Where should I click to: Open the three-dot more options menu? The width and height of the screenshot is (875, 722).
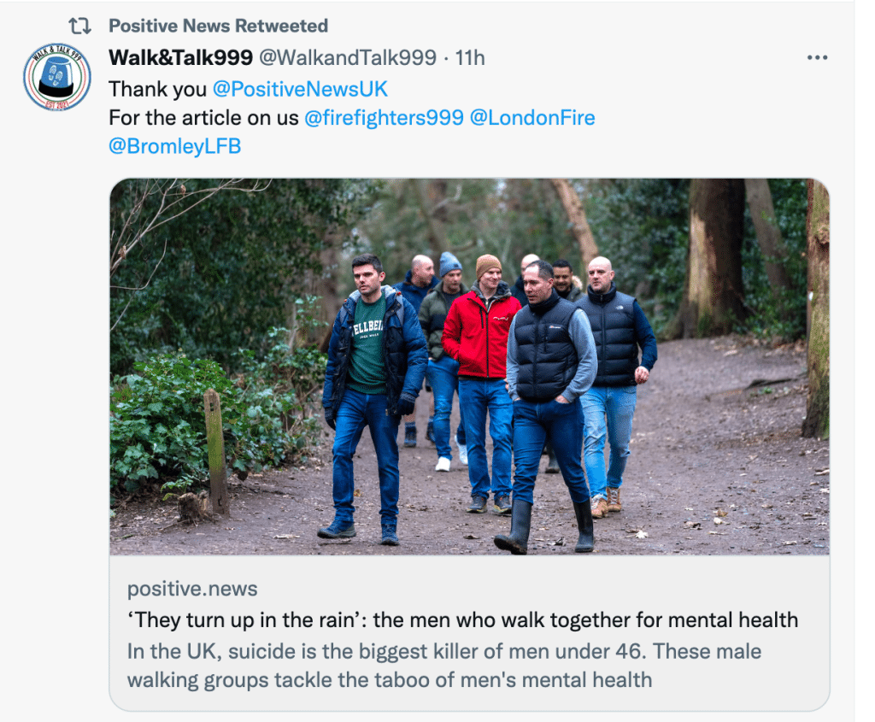pyautogui.click(x=817, y=57)
